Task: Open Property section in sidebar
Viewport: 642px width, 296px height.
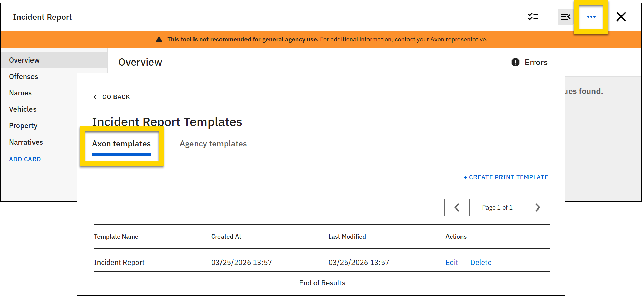Action: click(x=23, y=126)
